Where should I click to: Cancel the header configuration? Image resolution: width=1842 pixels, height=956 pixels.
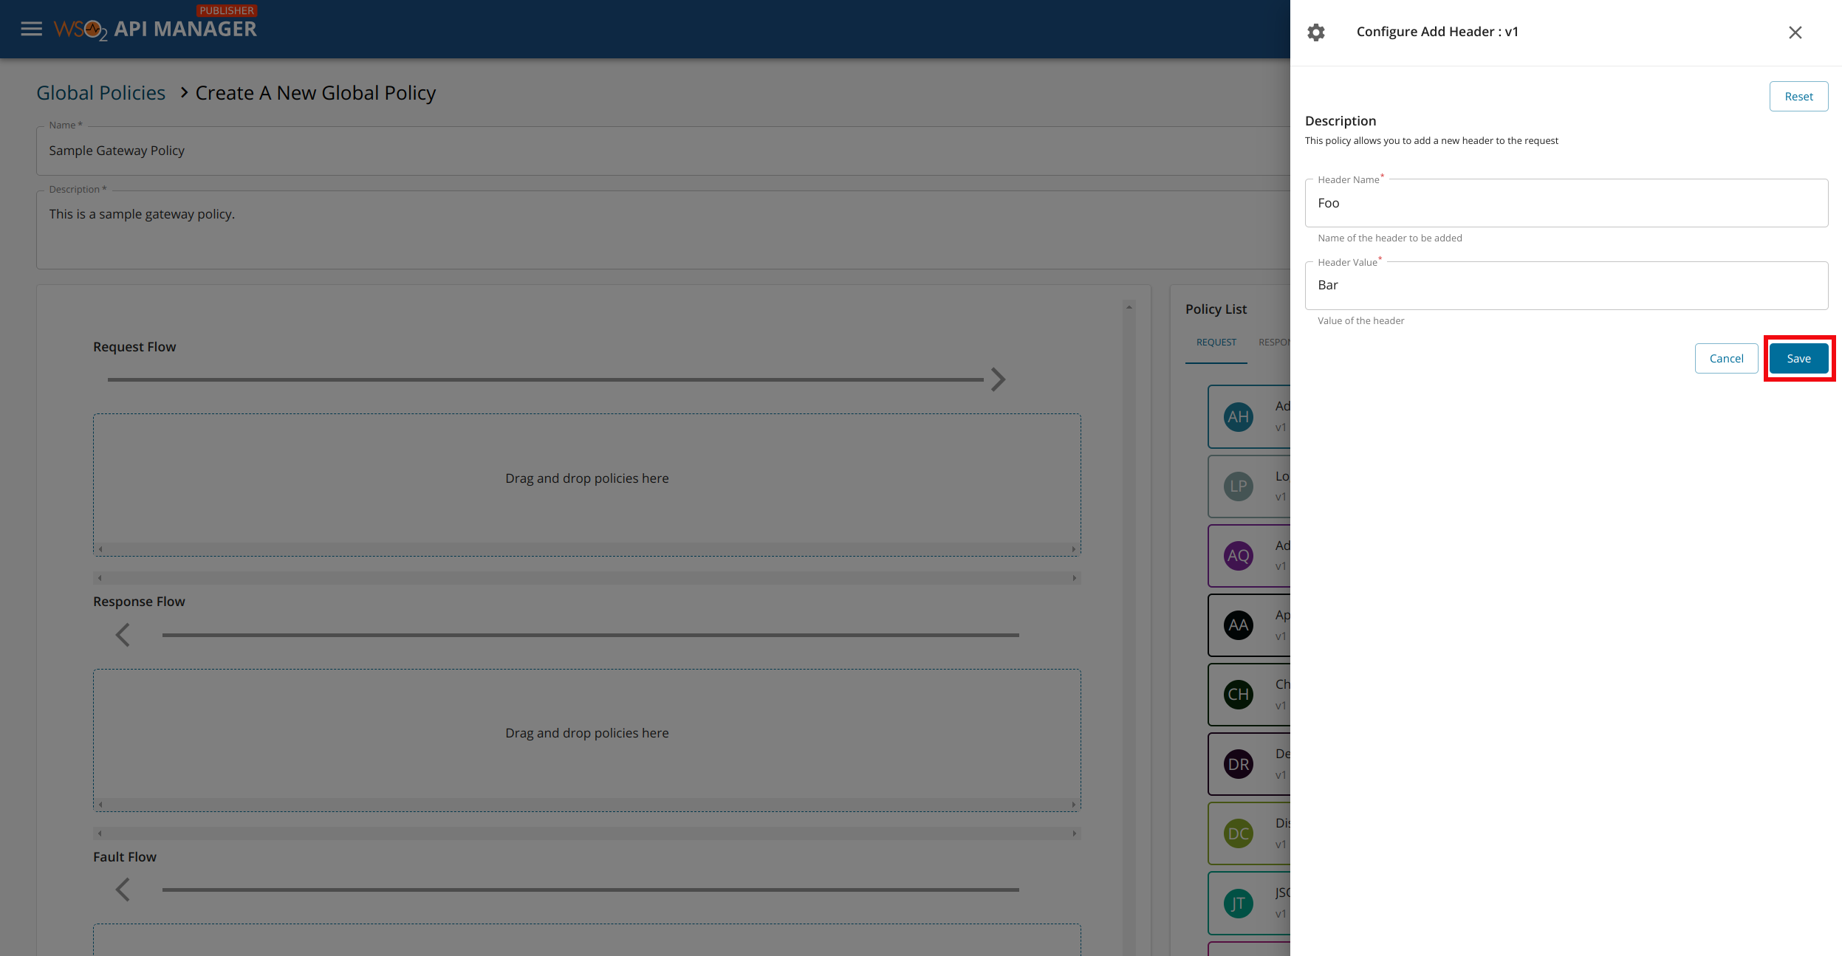pos(1725,359)
